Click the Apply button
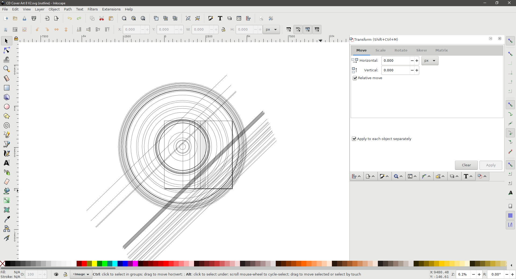 click(x=490, y=165)
